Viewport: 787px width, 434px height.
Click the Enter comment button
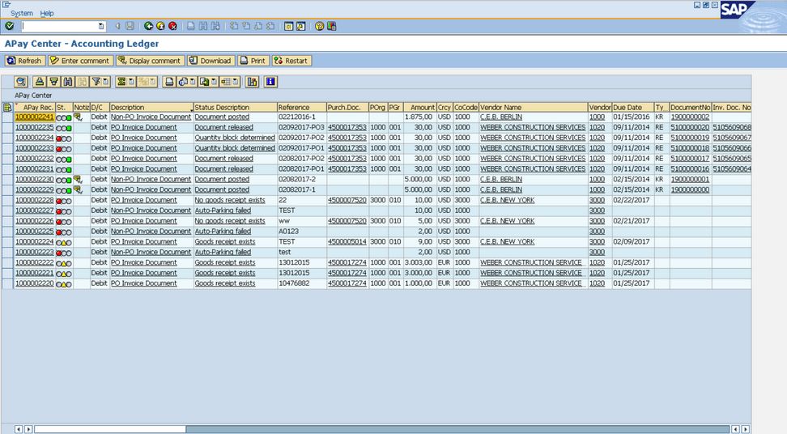(x=80, y=61)
